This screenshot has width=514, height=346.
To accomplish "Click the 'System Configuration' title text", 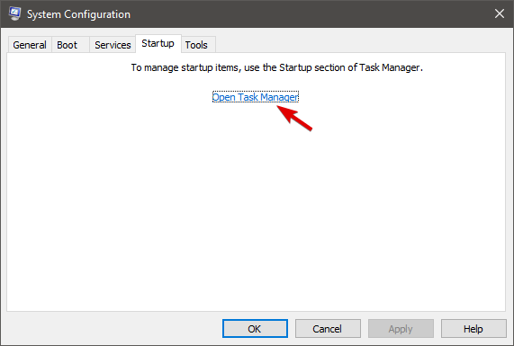I will (x=78, y=14).
